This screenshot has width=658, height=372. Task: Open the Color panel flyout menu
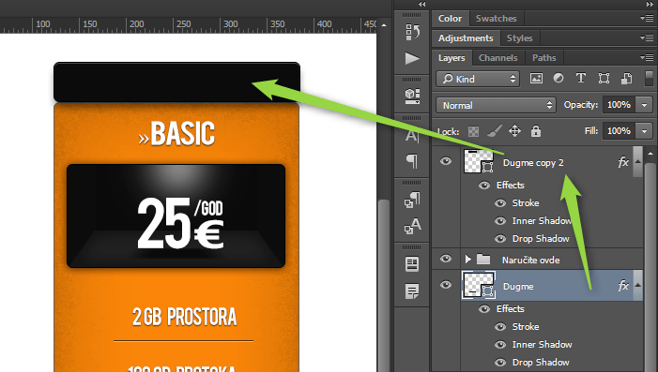(647, 18)
